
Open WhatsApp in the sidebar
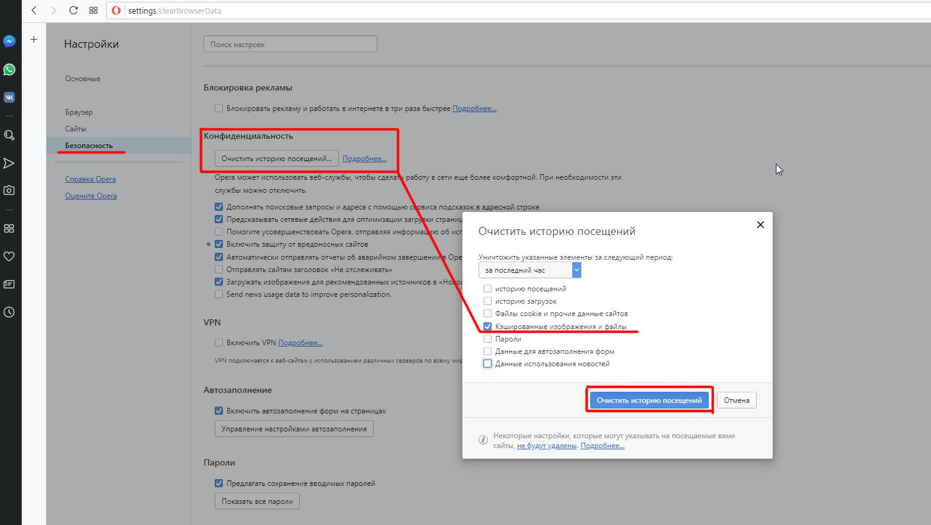tap(9, 69)
